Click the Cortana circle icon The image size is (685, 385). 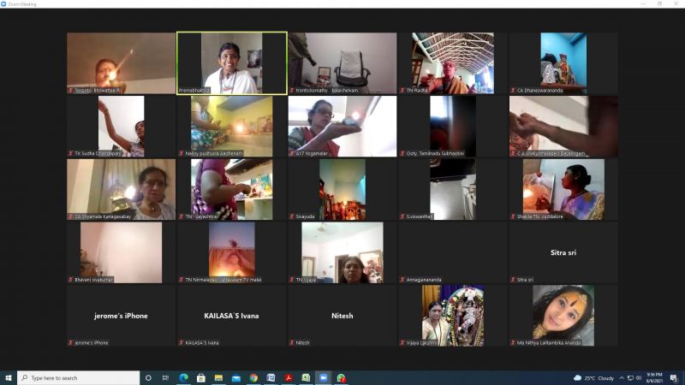[148, 377]
